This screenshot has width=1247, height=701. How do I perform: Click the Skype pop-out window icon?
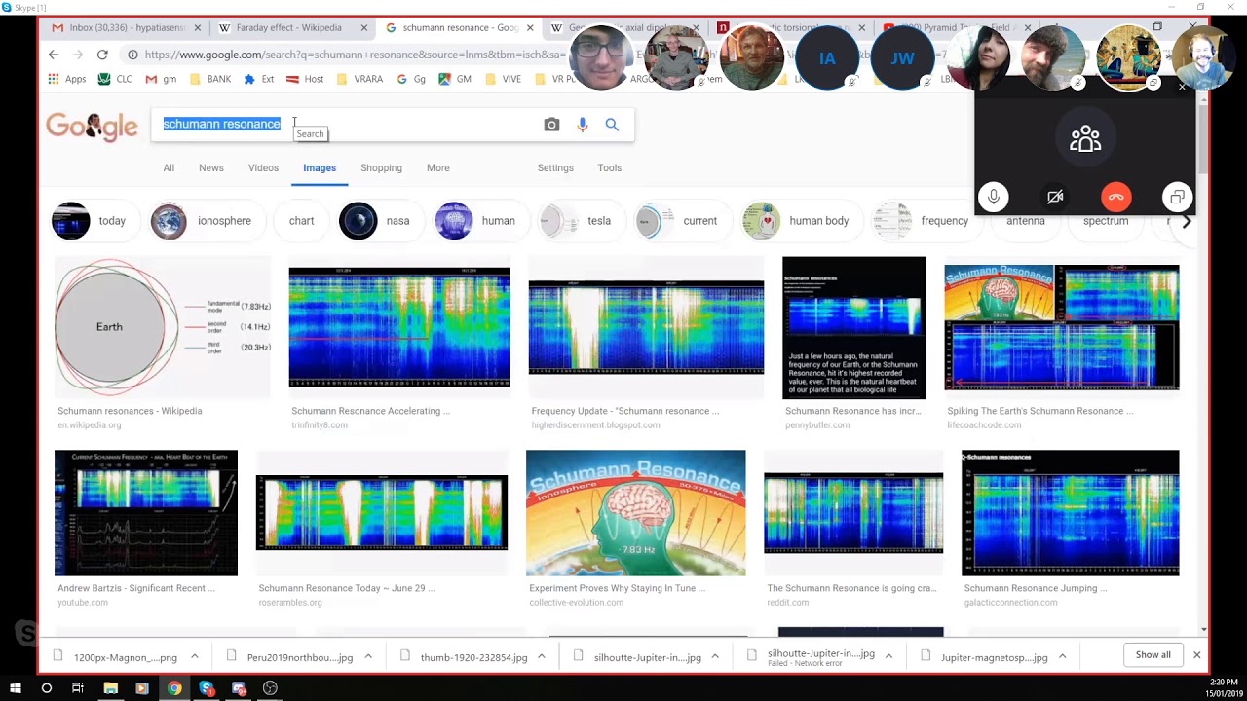pos(1177,198)
